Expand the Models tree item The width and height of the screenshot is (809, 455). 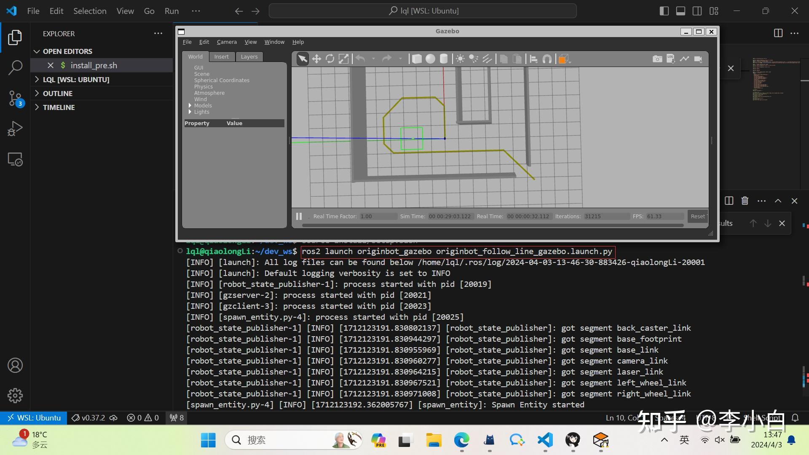click(x=190, y=106)
